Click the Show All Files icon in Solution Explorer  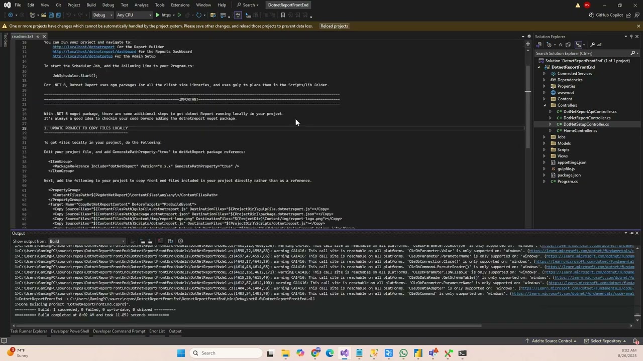[568, 45]
